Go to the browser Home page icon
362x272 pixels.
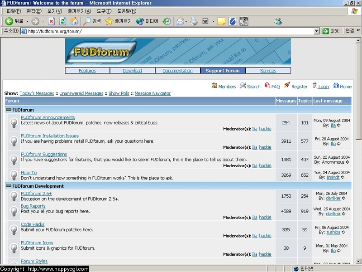tap(74, 21)
